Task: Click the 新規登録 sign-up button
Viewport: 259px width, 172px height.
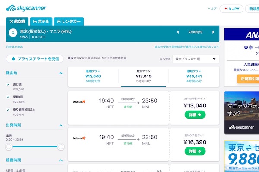Action: [252, 9]
